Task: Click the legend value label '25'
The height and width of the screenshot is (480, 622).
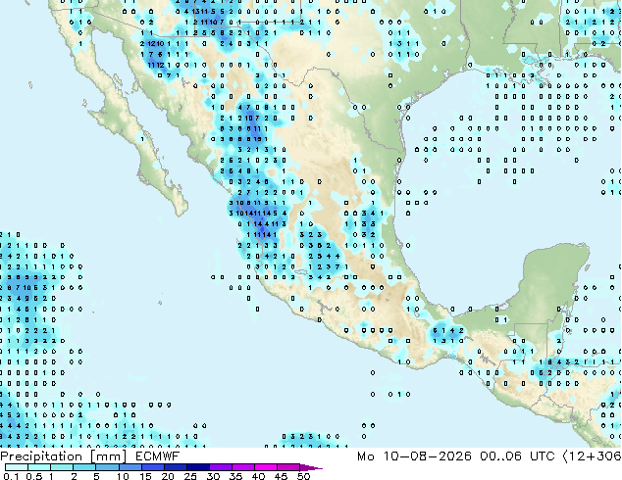Action: tap(190, 476)
